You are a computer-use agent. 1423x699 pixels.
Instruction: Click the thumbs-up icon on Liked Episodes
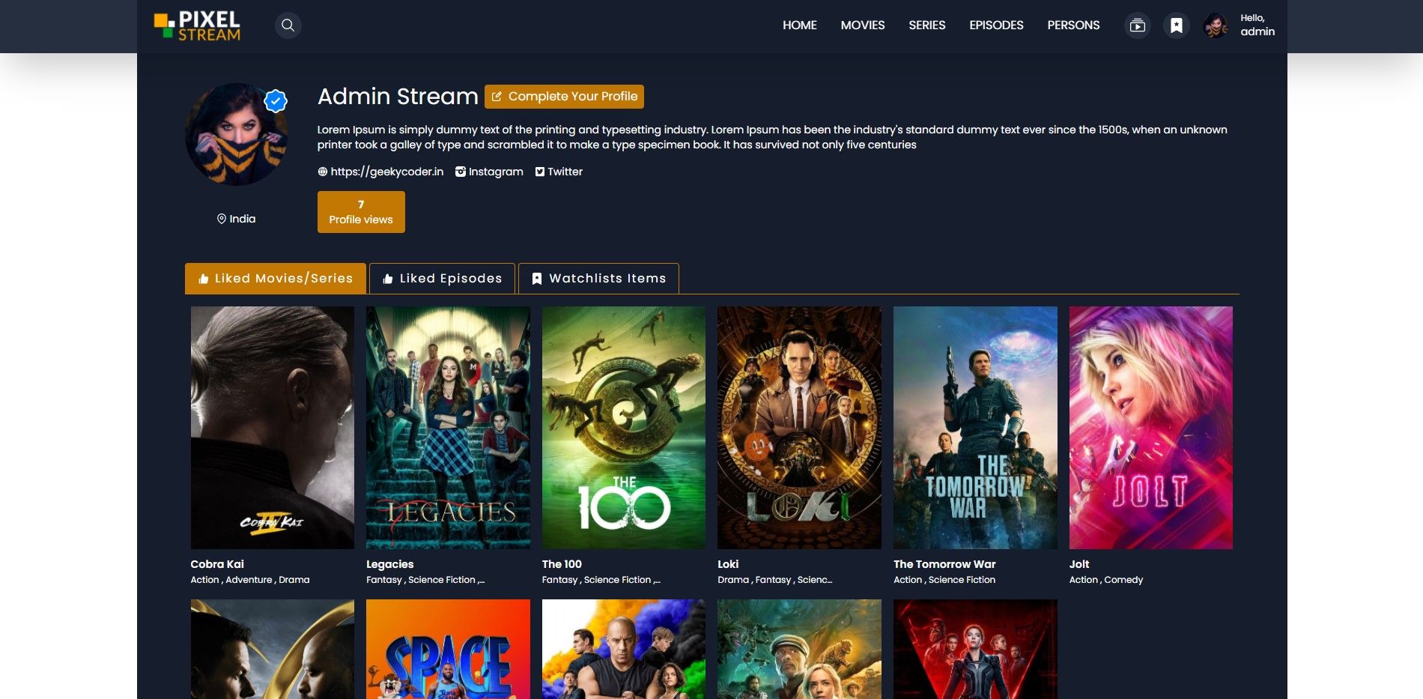(388, 279)
